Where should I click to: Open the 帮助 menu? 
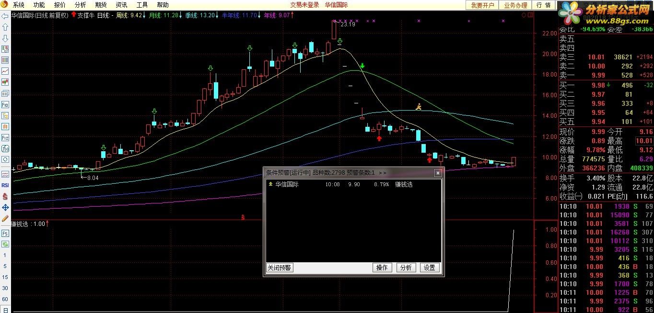(x=163, y=5)
